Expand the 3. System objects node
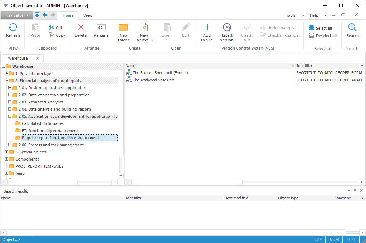 point(6,152)
